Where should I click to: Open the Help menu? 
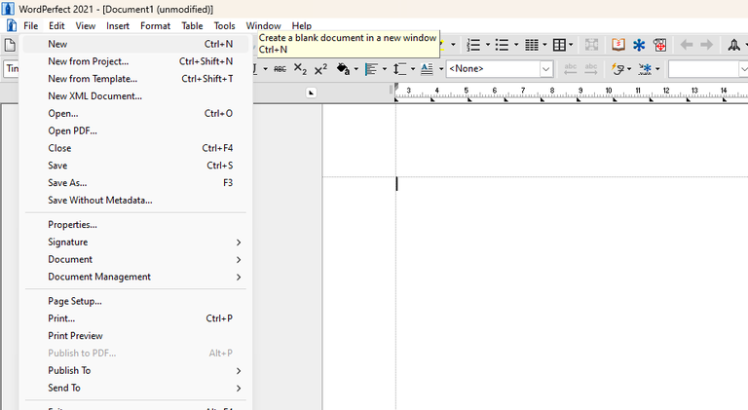tap(302, 25)
